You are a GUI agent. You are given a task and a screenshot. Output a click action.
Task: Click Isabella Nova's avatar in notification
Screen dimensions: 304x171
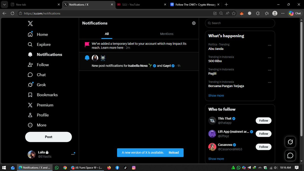(95, 58)
